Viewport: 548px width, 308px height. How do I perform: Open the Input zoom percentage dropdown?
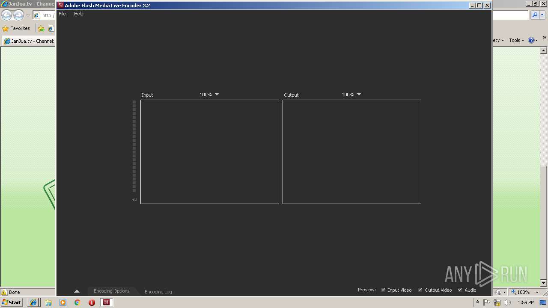[209, 95]
